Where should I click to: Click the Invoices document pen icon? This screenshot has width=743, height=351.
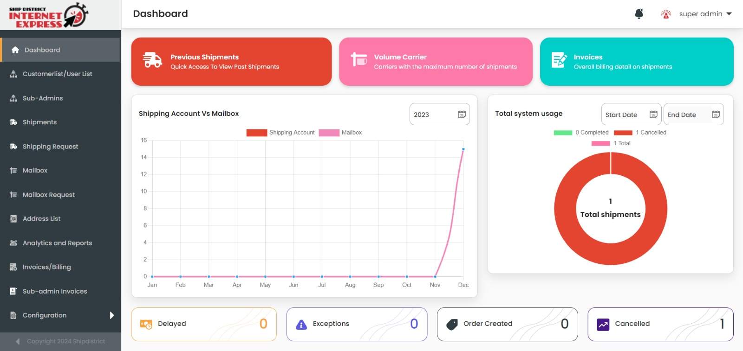pyautogui.click(x=559, y=60)
